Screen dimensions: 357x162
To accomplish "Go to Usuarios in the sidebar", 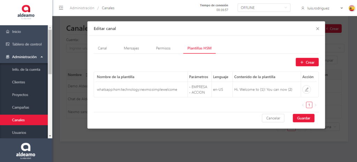I will click(x=19, y=133).
